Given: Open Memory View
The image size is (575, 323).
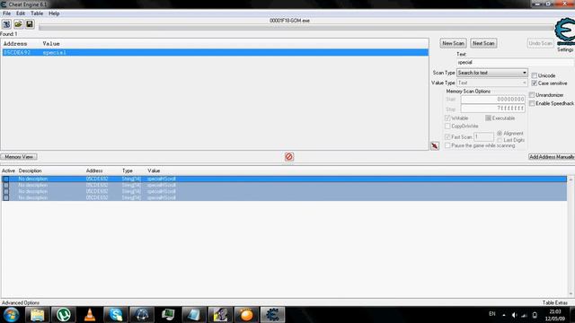Looking at the screenshot, I should (x=19, y=157).
